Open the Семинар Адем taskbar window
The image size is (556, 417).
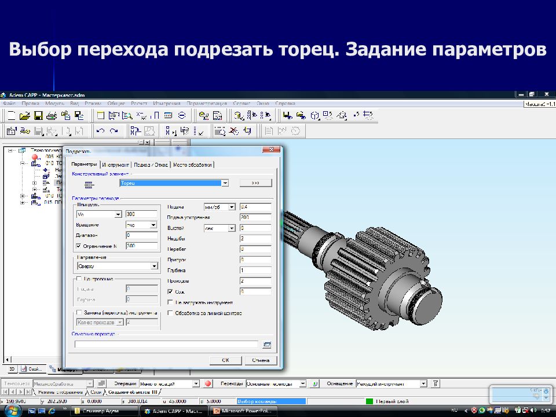105,411
